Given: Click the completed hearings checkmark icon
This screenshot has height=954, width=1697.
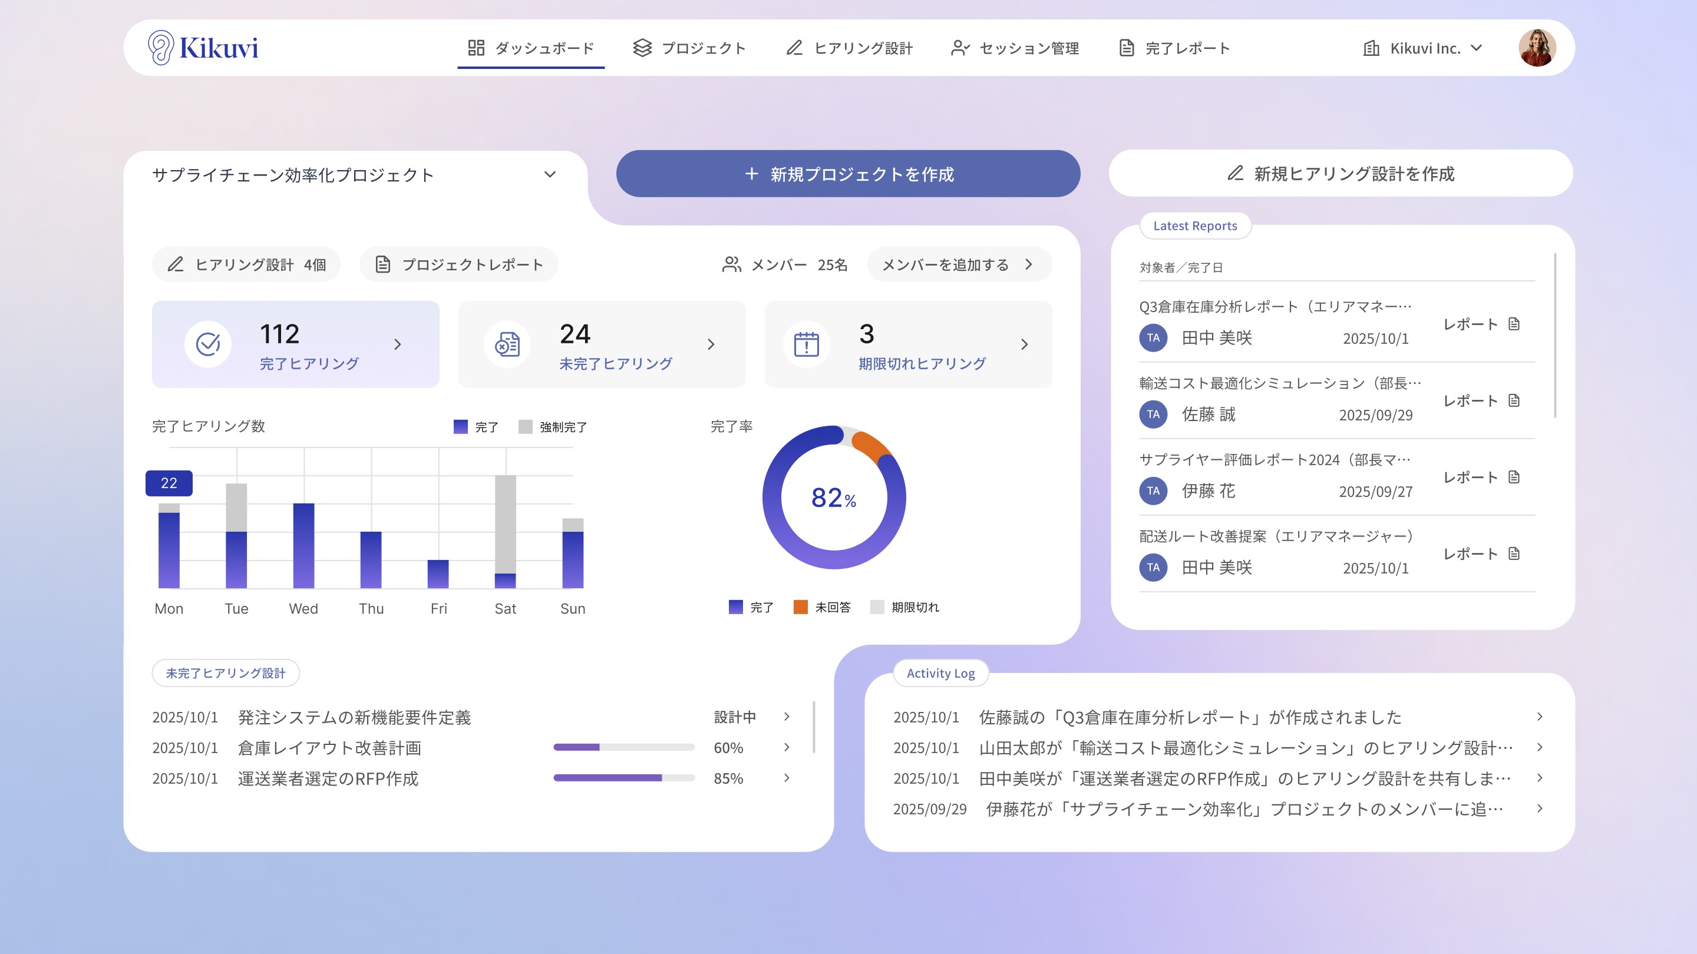Looking at the screenshot, I should (208, 344).
